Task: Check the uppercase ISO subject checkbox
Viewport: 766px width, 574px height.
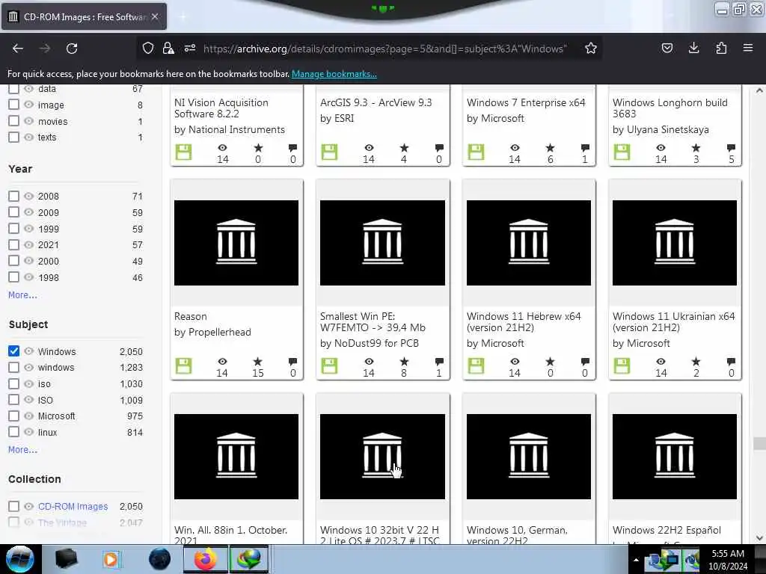Action: click(x=13, y=400)
